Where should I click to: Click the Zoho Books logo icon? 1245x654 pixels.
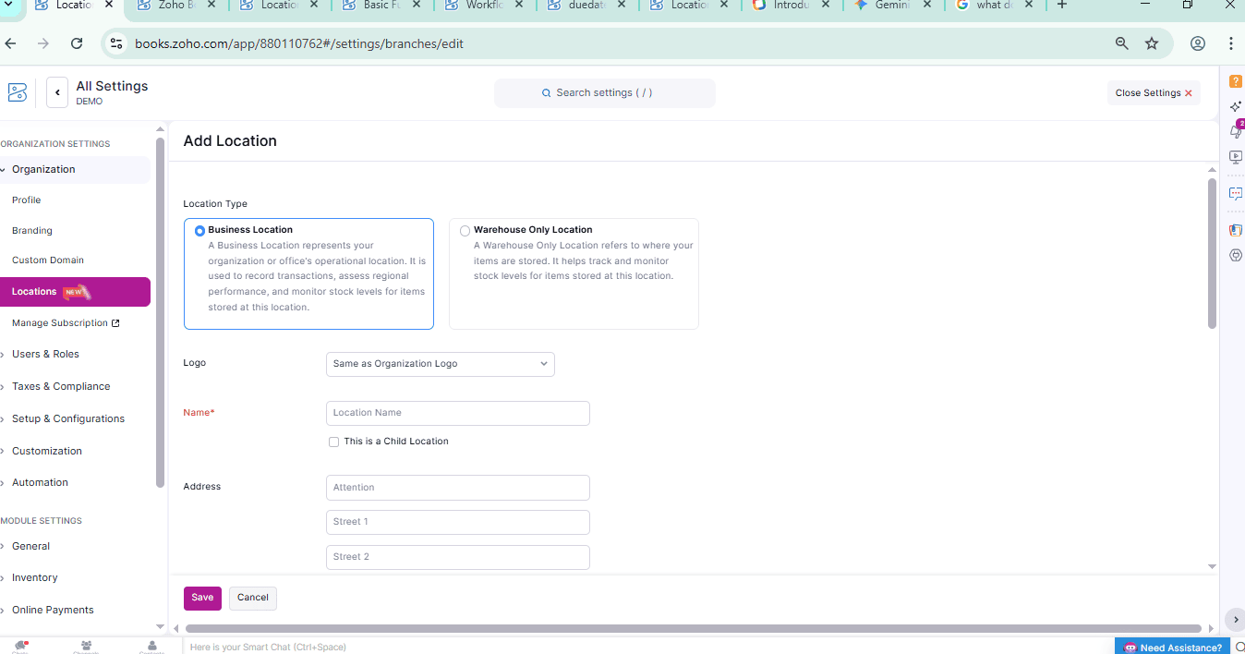(18, 92)
